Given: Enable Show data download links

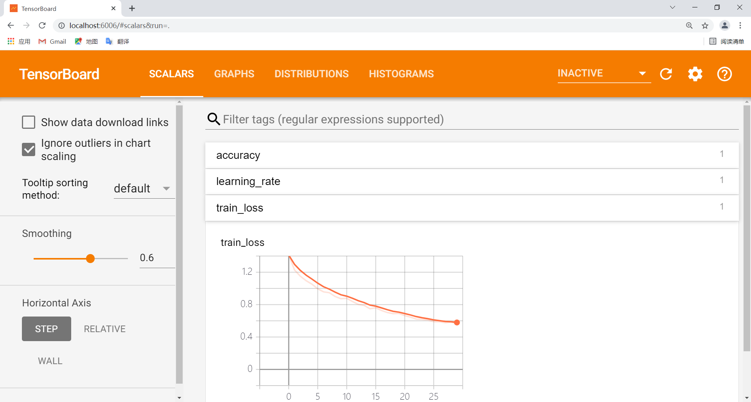Looking at the screenshot, I should pyautogui.click(x=29, y=122).
